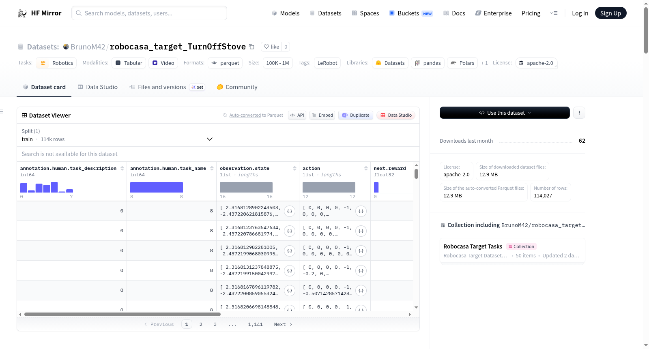Sort by the action column
649x349 pixels.
(x=366, y=168)
